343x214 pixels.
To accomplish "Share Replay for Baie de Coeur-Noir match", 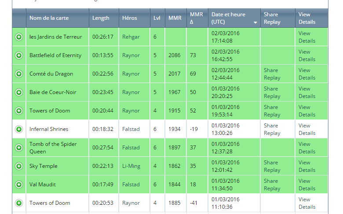I will [272, 92].
